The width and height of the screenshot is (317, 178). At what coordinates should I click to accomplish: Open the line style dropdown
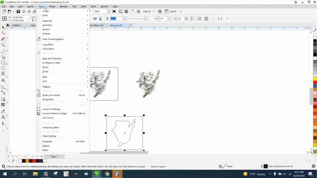click(146, 19)
